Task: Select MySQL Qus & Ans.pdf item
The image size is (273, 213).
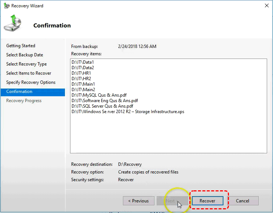Action: [99, 95]
